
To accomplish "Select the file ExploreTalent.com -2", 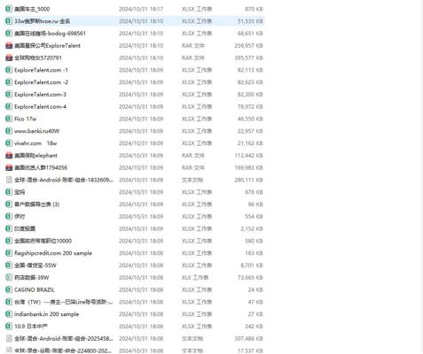I will (41, 82).
